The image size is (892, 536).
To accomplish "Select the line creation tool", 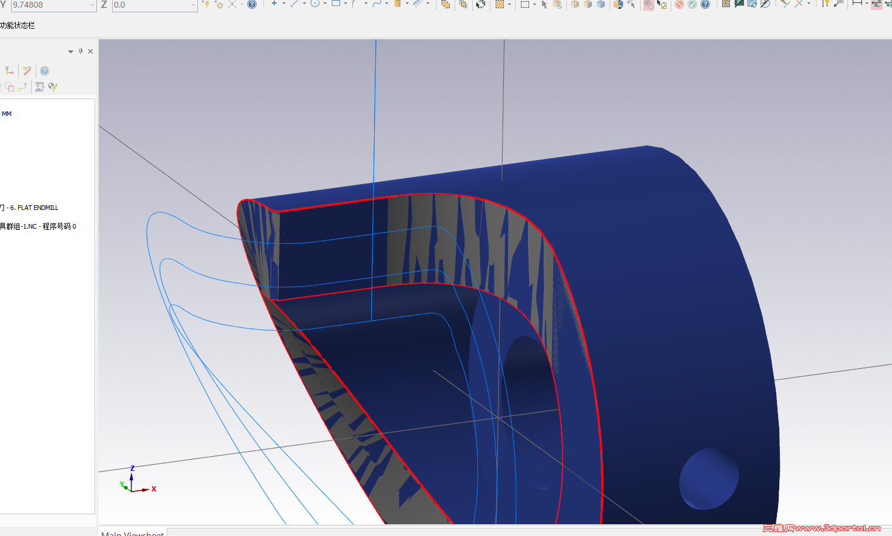I will (294, 4).
